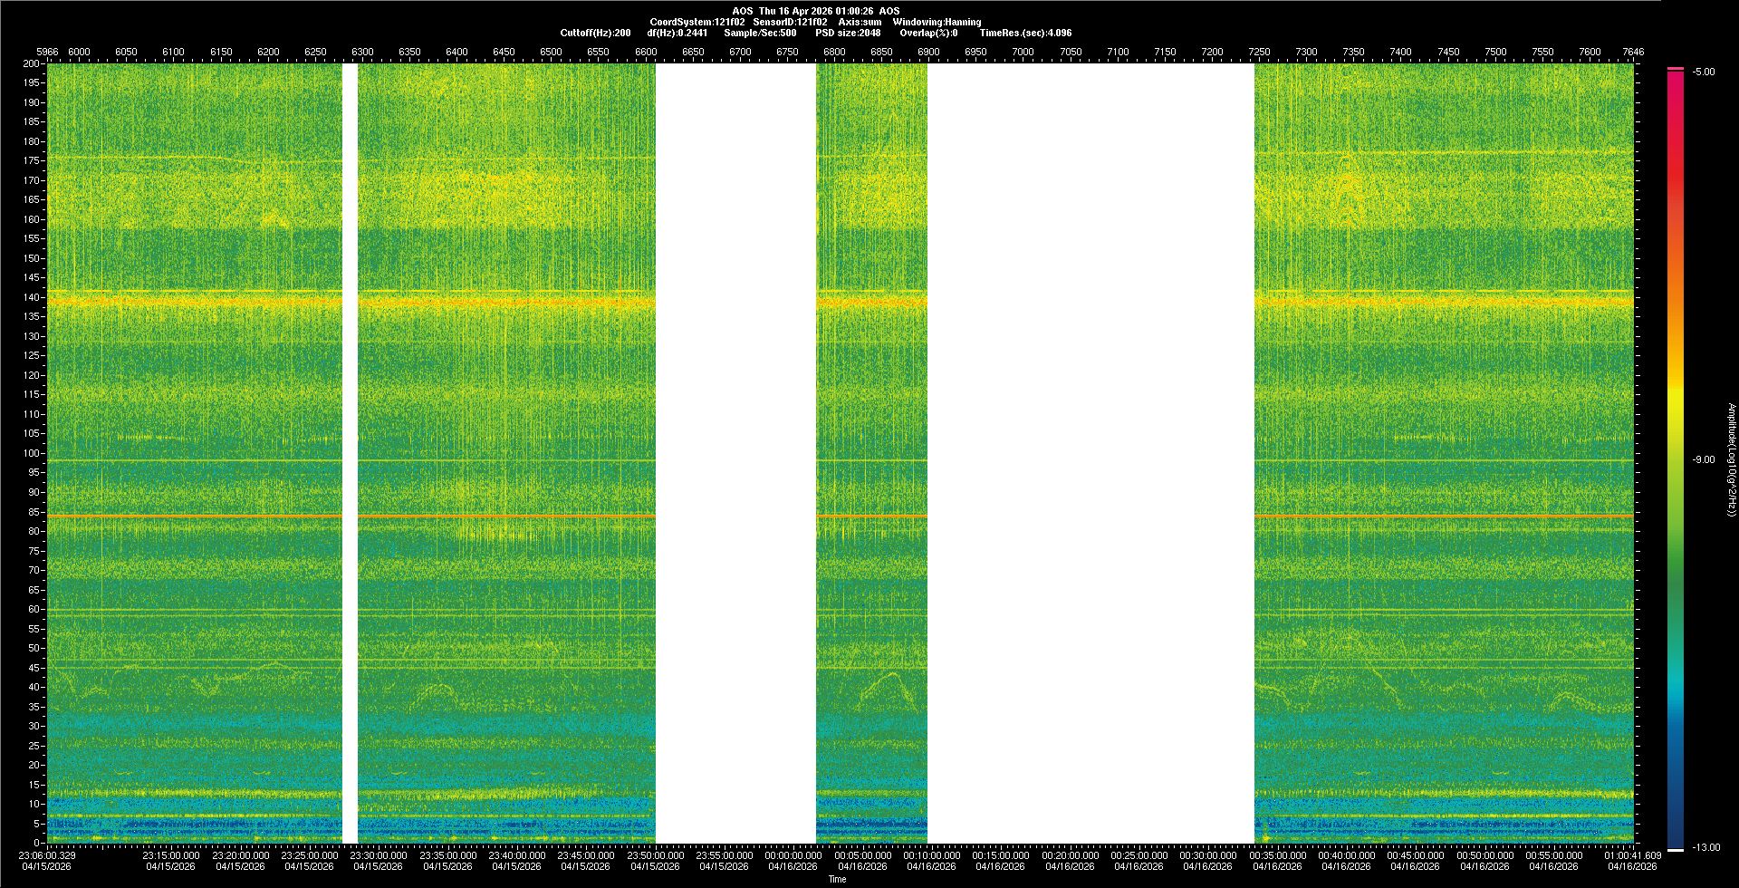Screen dimensions: 1739x888
Task: Click the -5.00 label at the colorbar top
Action: pyautogui.click(x=1703, y=72)
